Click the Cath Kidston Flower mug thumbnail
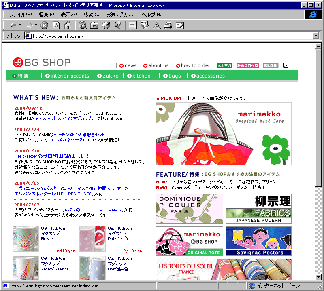 tap(26, 238)
